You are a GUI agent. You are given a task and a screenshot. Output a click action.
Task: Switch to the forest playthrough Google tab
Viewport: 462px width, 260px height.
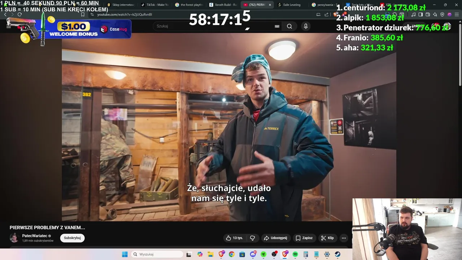(x=189, y=5)
